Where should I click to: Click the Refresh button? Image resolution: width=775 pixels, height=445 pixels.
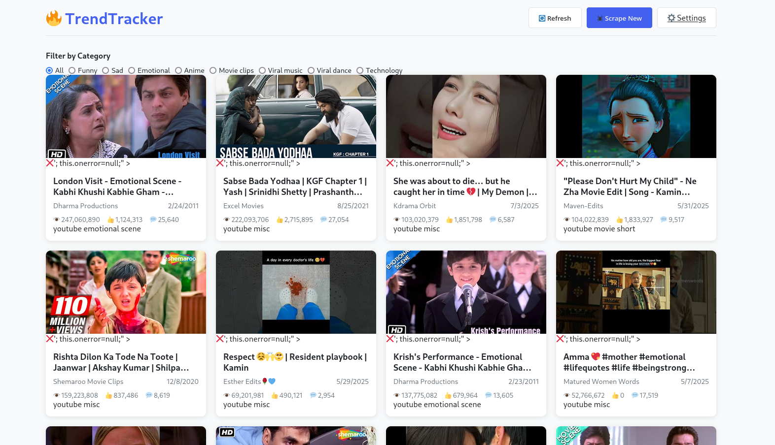[x=555, y=18]
